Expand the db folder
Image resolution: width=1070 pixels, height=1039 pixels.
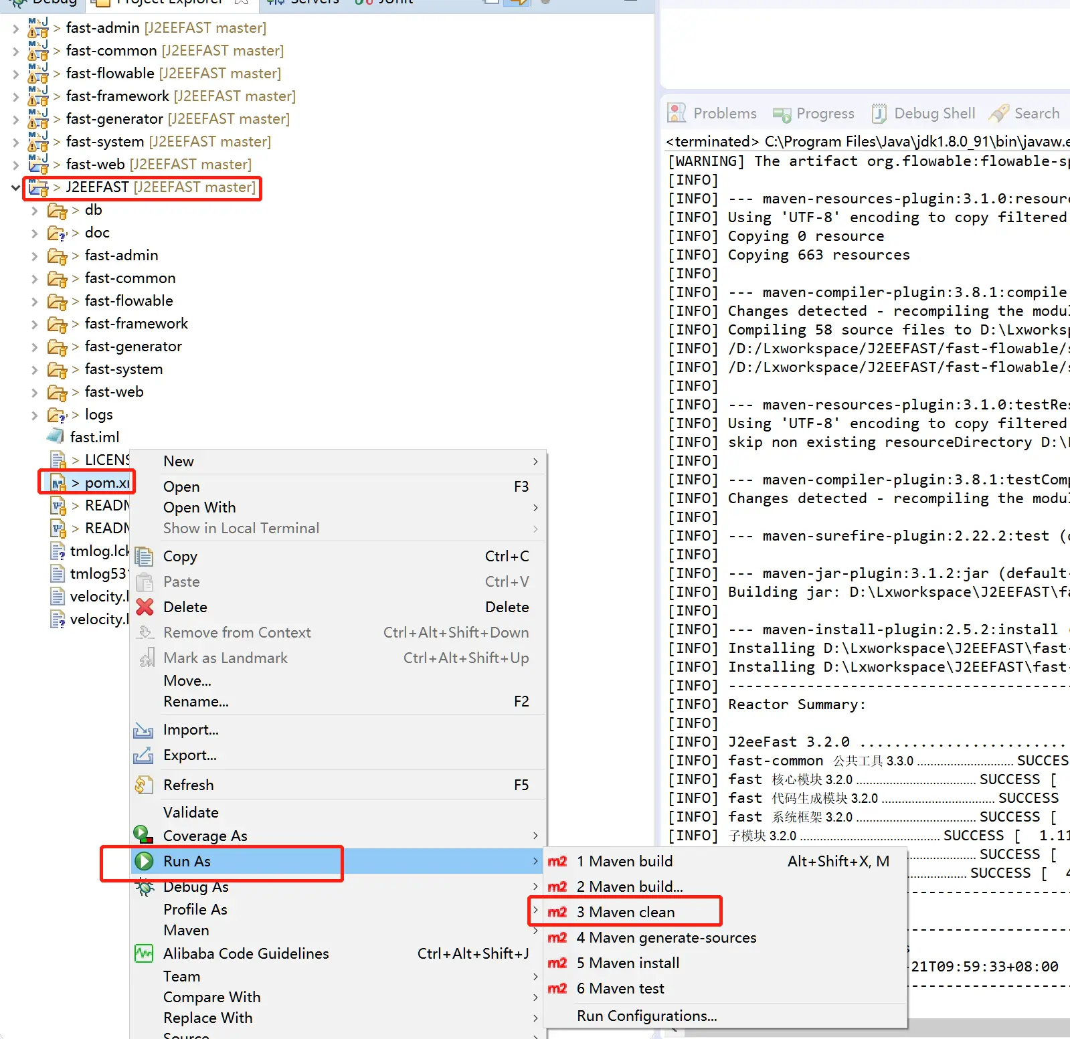[35, 211]
